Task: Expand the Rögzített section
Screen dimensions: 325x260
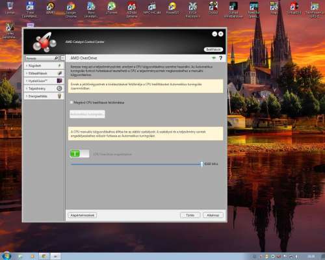Action: (x=44, y=66)
